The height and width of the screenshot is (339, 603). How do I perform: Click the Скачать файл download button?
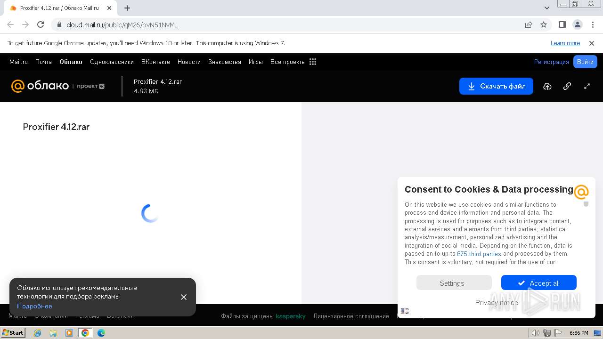click(x=496, y=86)
